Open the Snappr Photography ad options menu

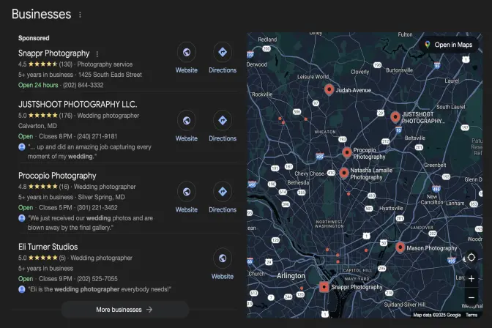coord(97,54)
